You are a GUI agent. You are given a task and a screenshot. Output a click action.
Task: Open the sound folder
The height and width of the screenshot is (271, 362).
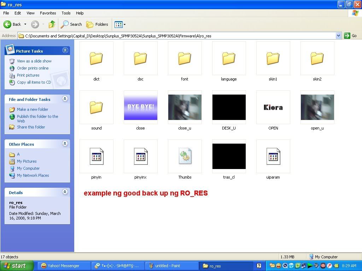[96, 107]
